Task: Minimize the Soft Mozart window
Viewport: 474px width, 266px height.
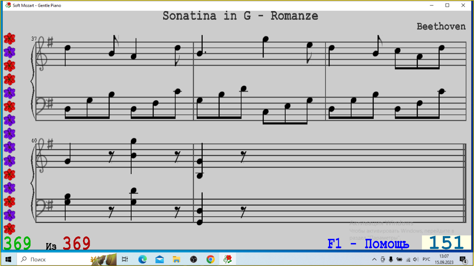Action: point(431,6)
